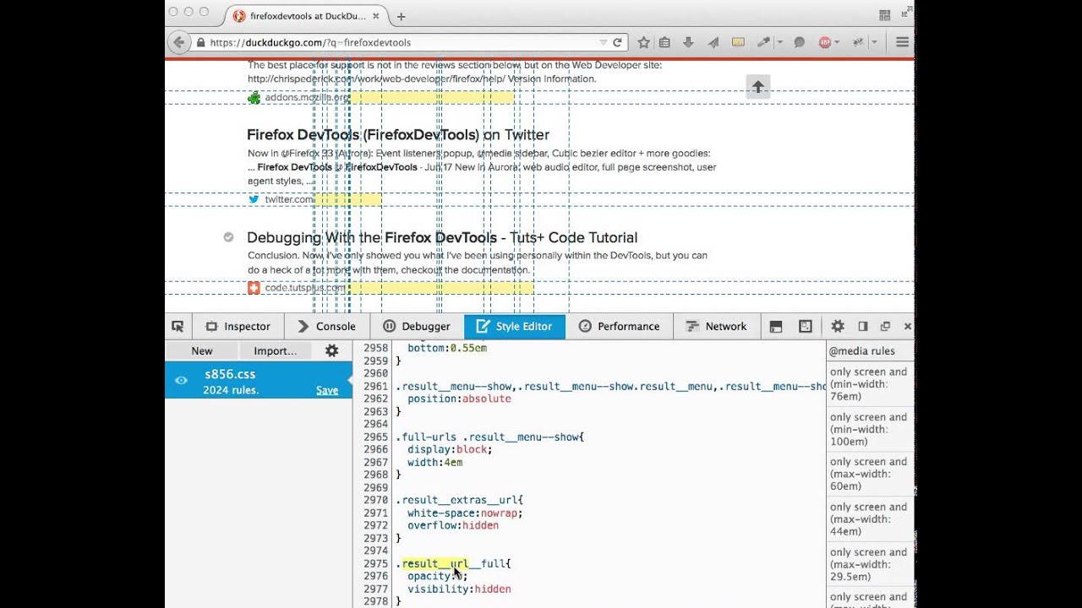Toggle the split console icon

(x=776, y=326)
